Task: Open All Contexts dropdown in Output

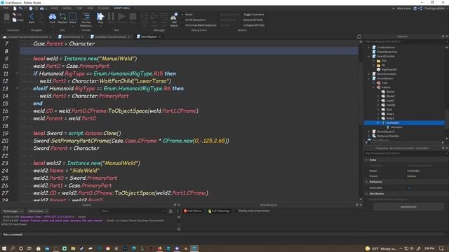Action: (x=38, y=211)
